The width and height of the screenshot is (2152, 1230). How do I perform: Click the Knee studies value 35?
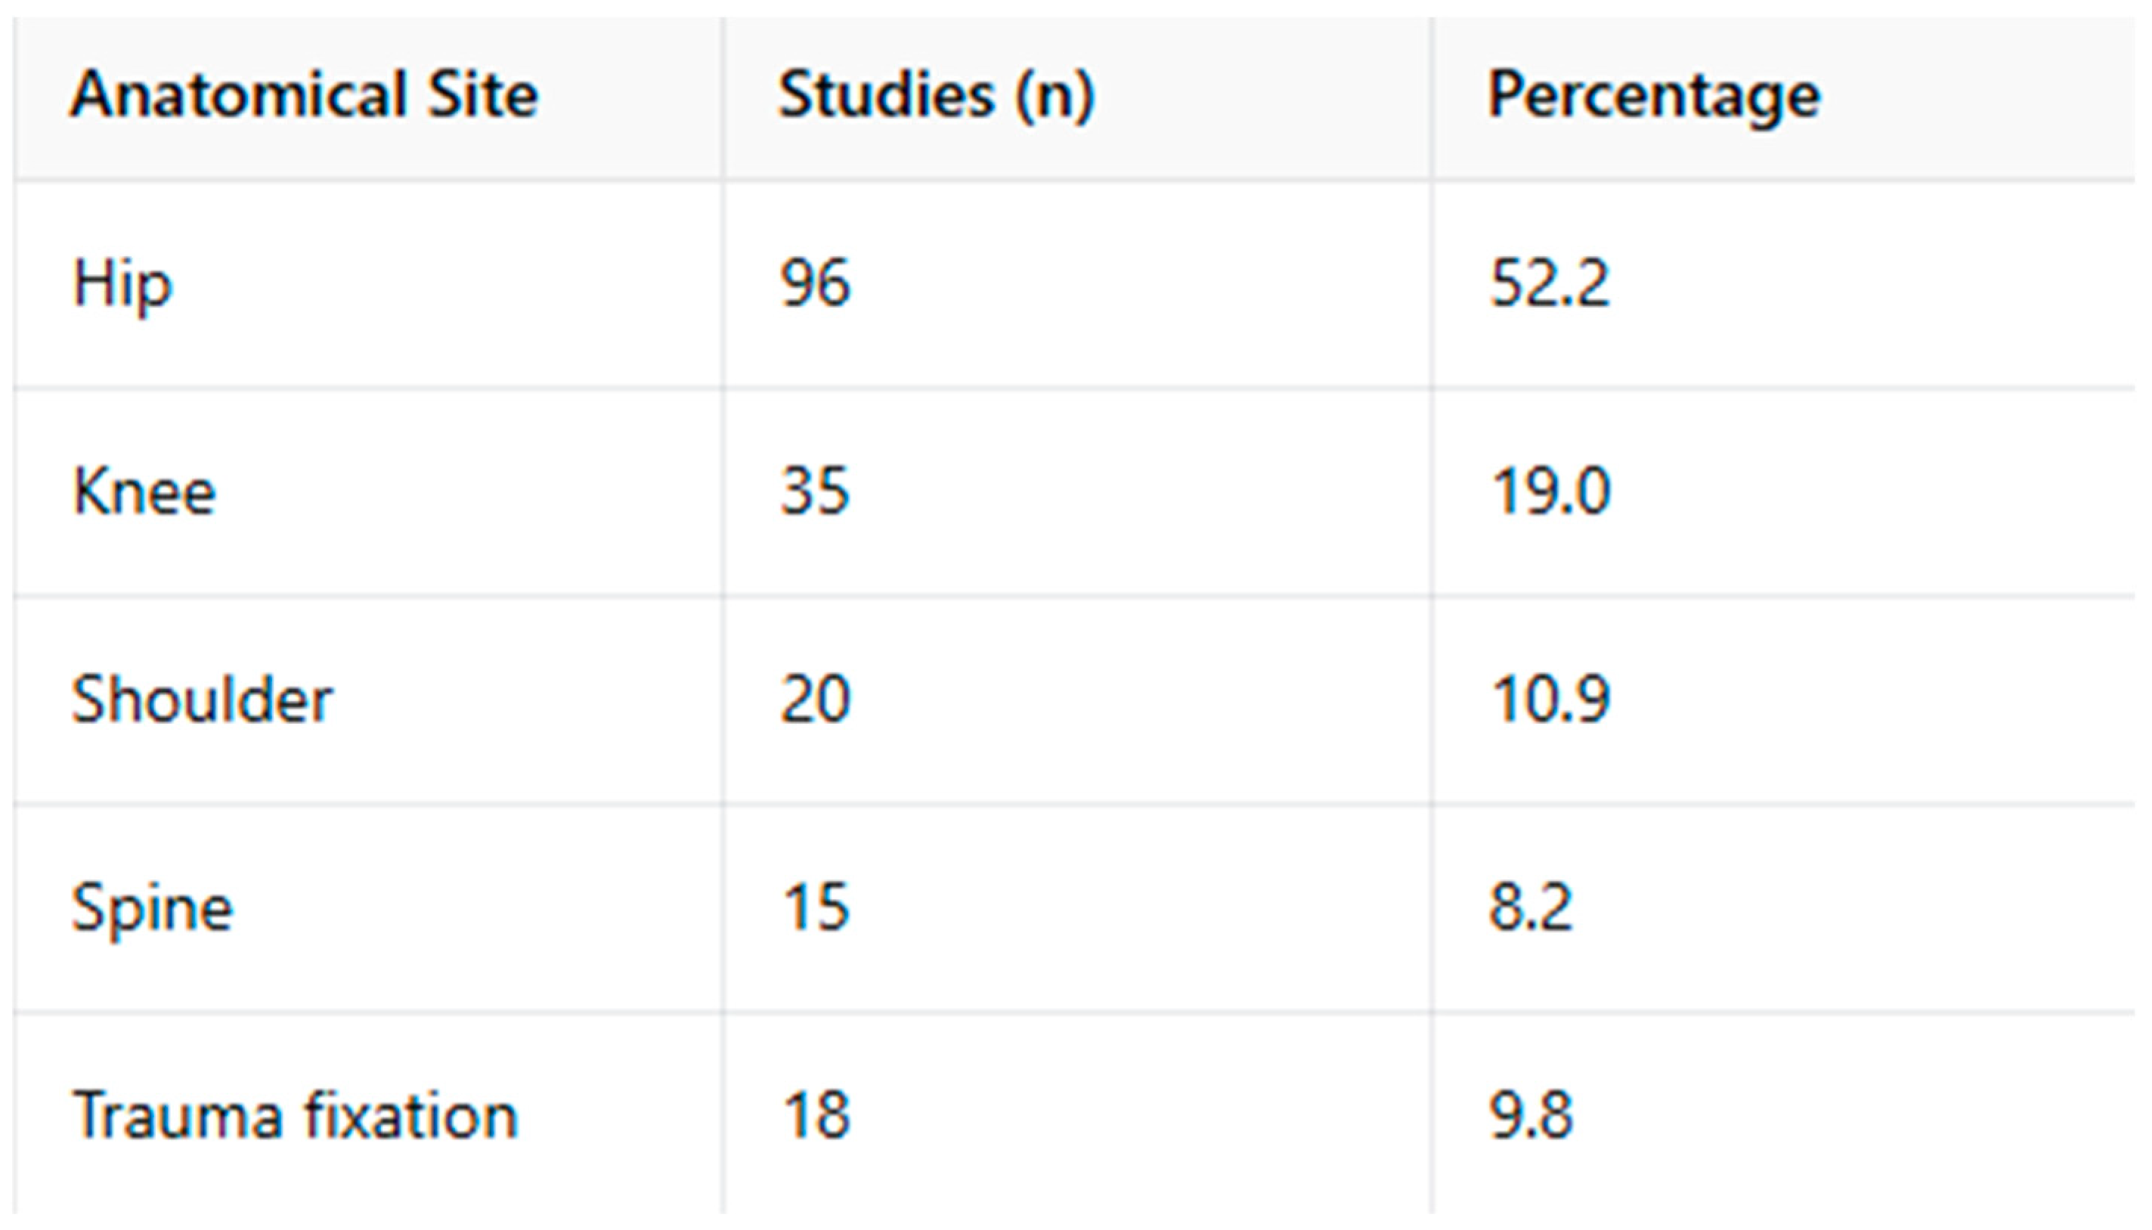coord(816,491)
